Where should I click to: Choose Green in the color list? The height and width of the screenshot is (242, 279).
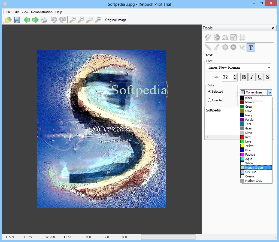[256, 107]
